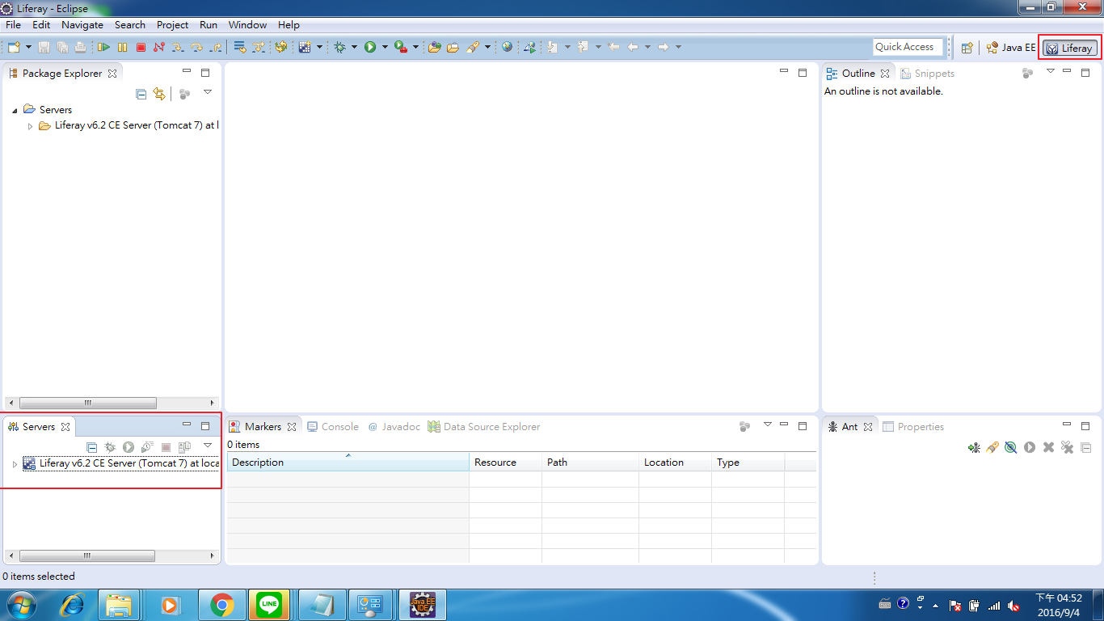This screenshot has height=621, width=1104.
Task: Open the LINE app from the taskbar
Action: tap(269, 605)
